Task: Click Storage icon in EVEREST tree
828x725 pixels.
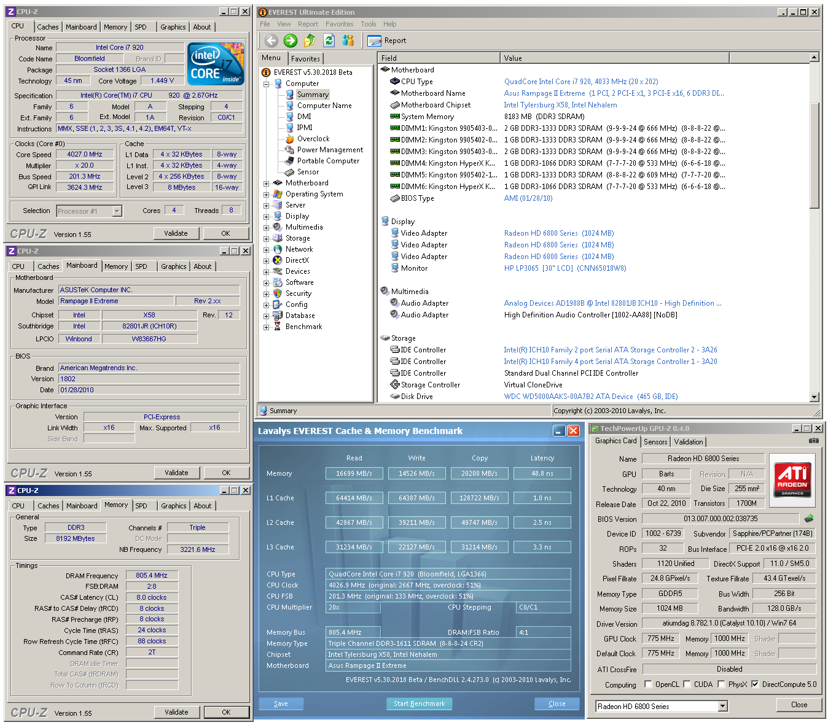Action: tap(278, 238)
